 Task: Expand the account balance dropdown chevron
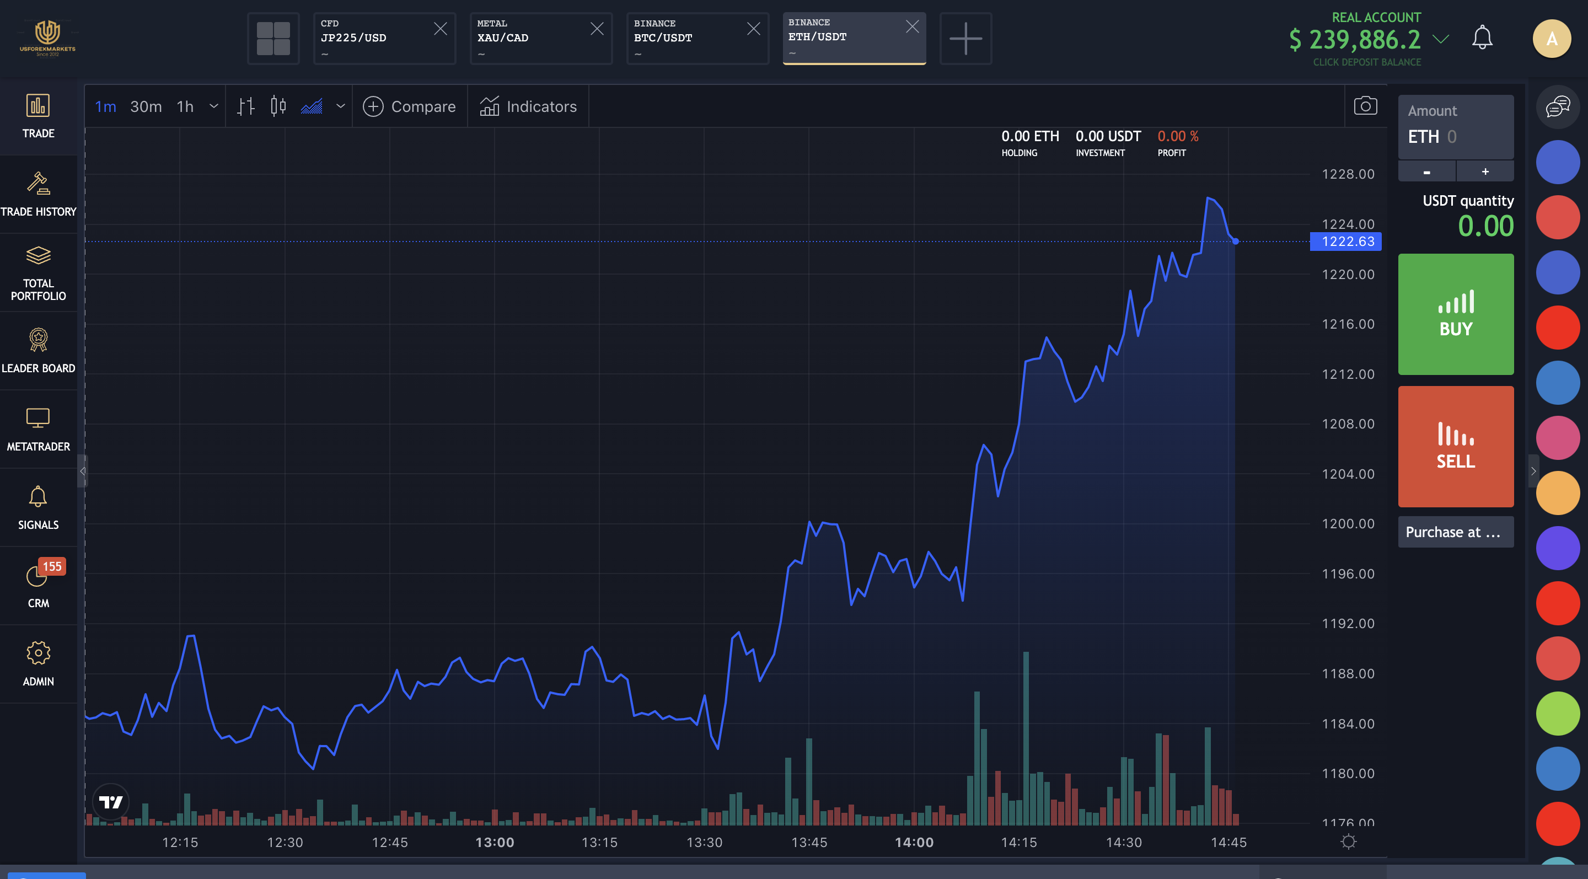pyautogui.click(x=1441, y=40)
